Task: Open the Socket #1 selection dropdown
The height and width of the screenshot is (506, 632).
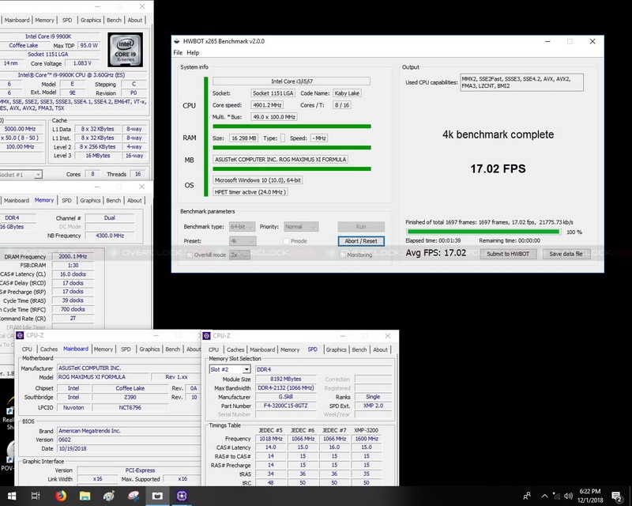Action: click(x=21, y=175)
